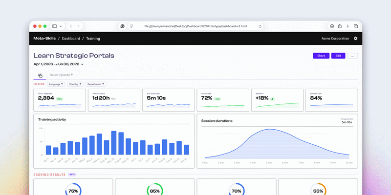Click the +5pt badge on Avg Score
This screenshot has width=391, height=195.
point(217,99)
